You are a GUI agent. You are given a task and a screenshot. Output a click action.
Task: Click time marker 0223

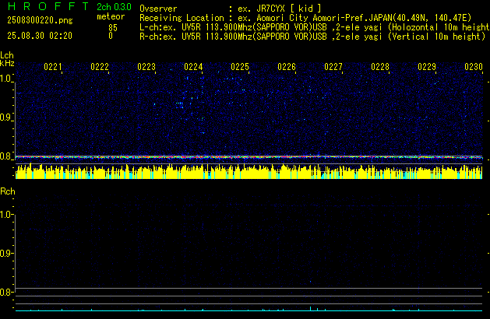(x=146, y=67)
